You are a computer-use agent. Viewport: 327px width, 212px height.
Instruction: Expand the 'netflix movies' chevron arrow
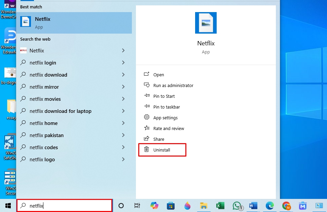pos(123,99)
